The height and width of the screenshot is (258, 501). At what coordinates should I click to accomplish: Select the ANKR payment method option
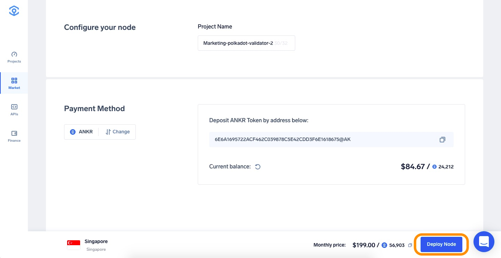(81, 132)
